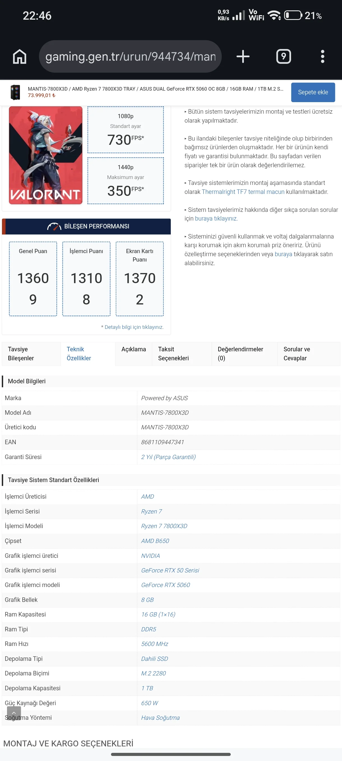Screen dimensions: 342x761
Task: Click the 'Hava Soğutma' cooling link
Action: (160, 718)
